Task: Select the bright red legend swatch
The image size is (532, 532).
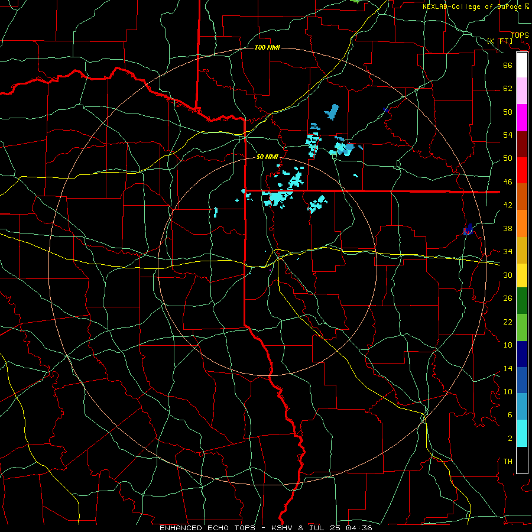Action: coord(522,170)
